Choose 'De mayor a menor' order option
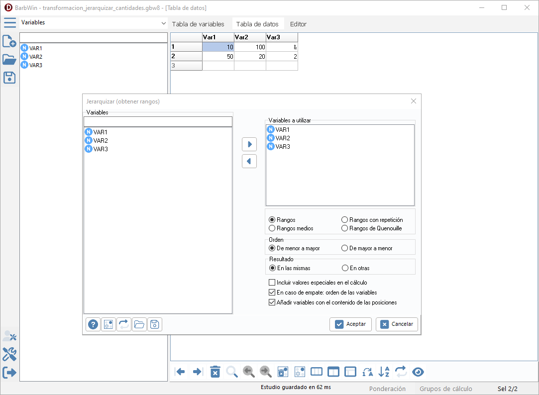 click(x=344, y=248)
